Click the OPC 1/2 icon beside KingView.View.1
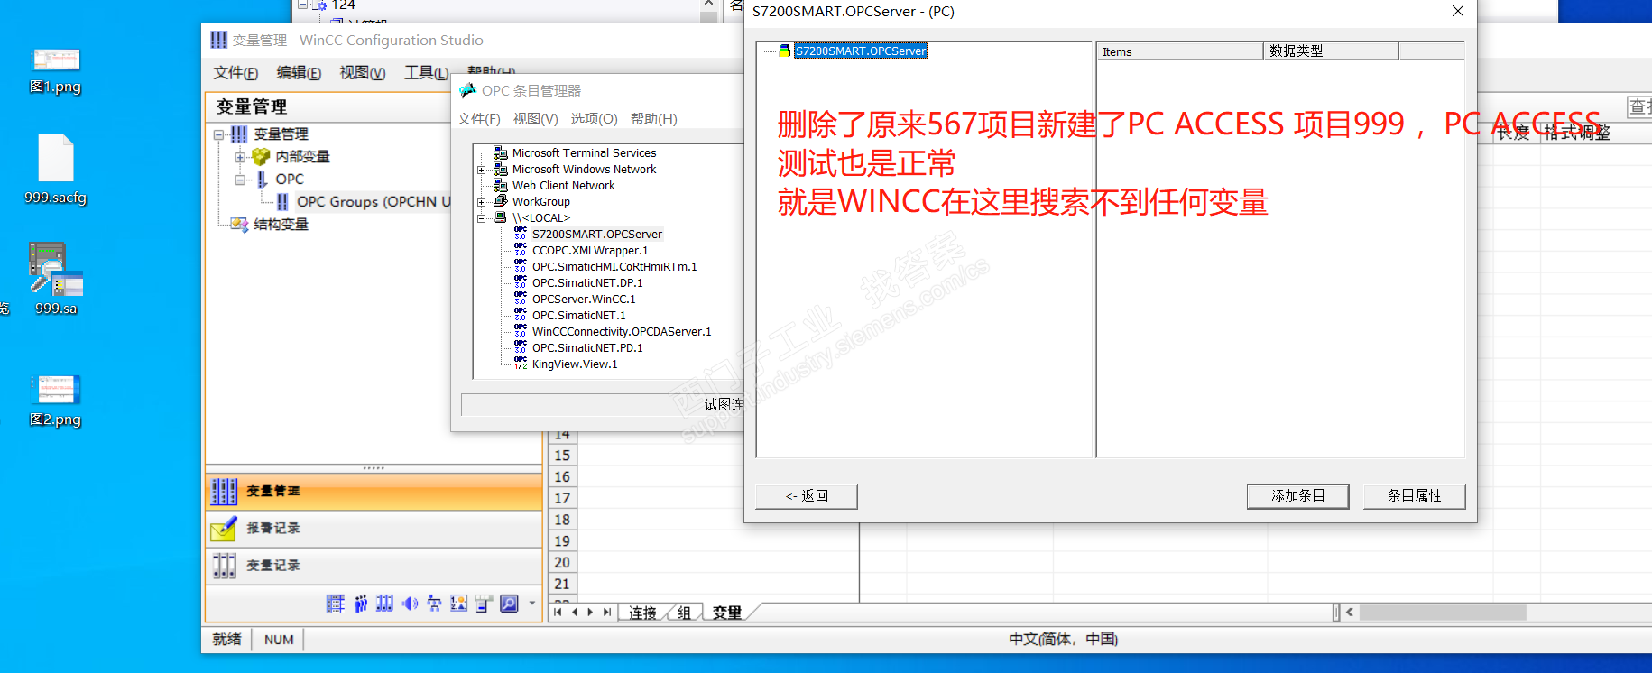Screen dimensions: 1652x673 521,364
